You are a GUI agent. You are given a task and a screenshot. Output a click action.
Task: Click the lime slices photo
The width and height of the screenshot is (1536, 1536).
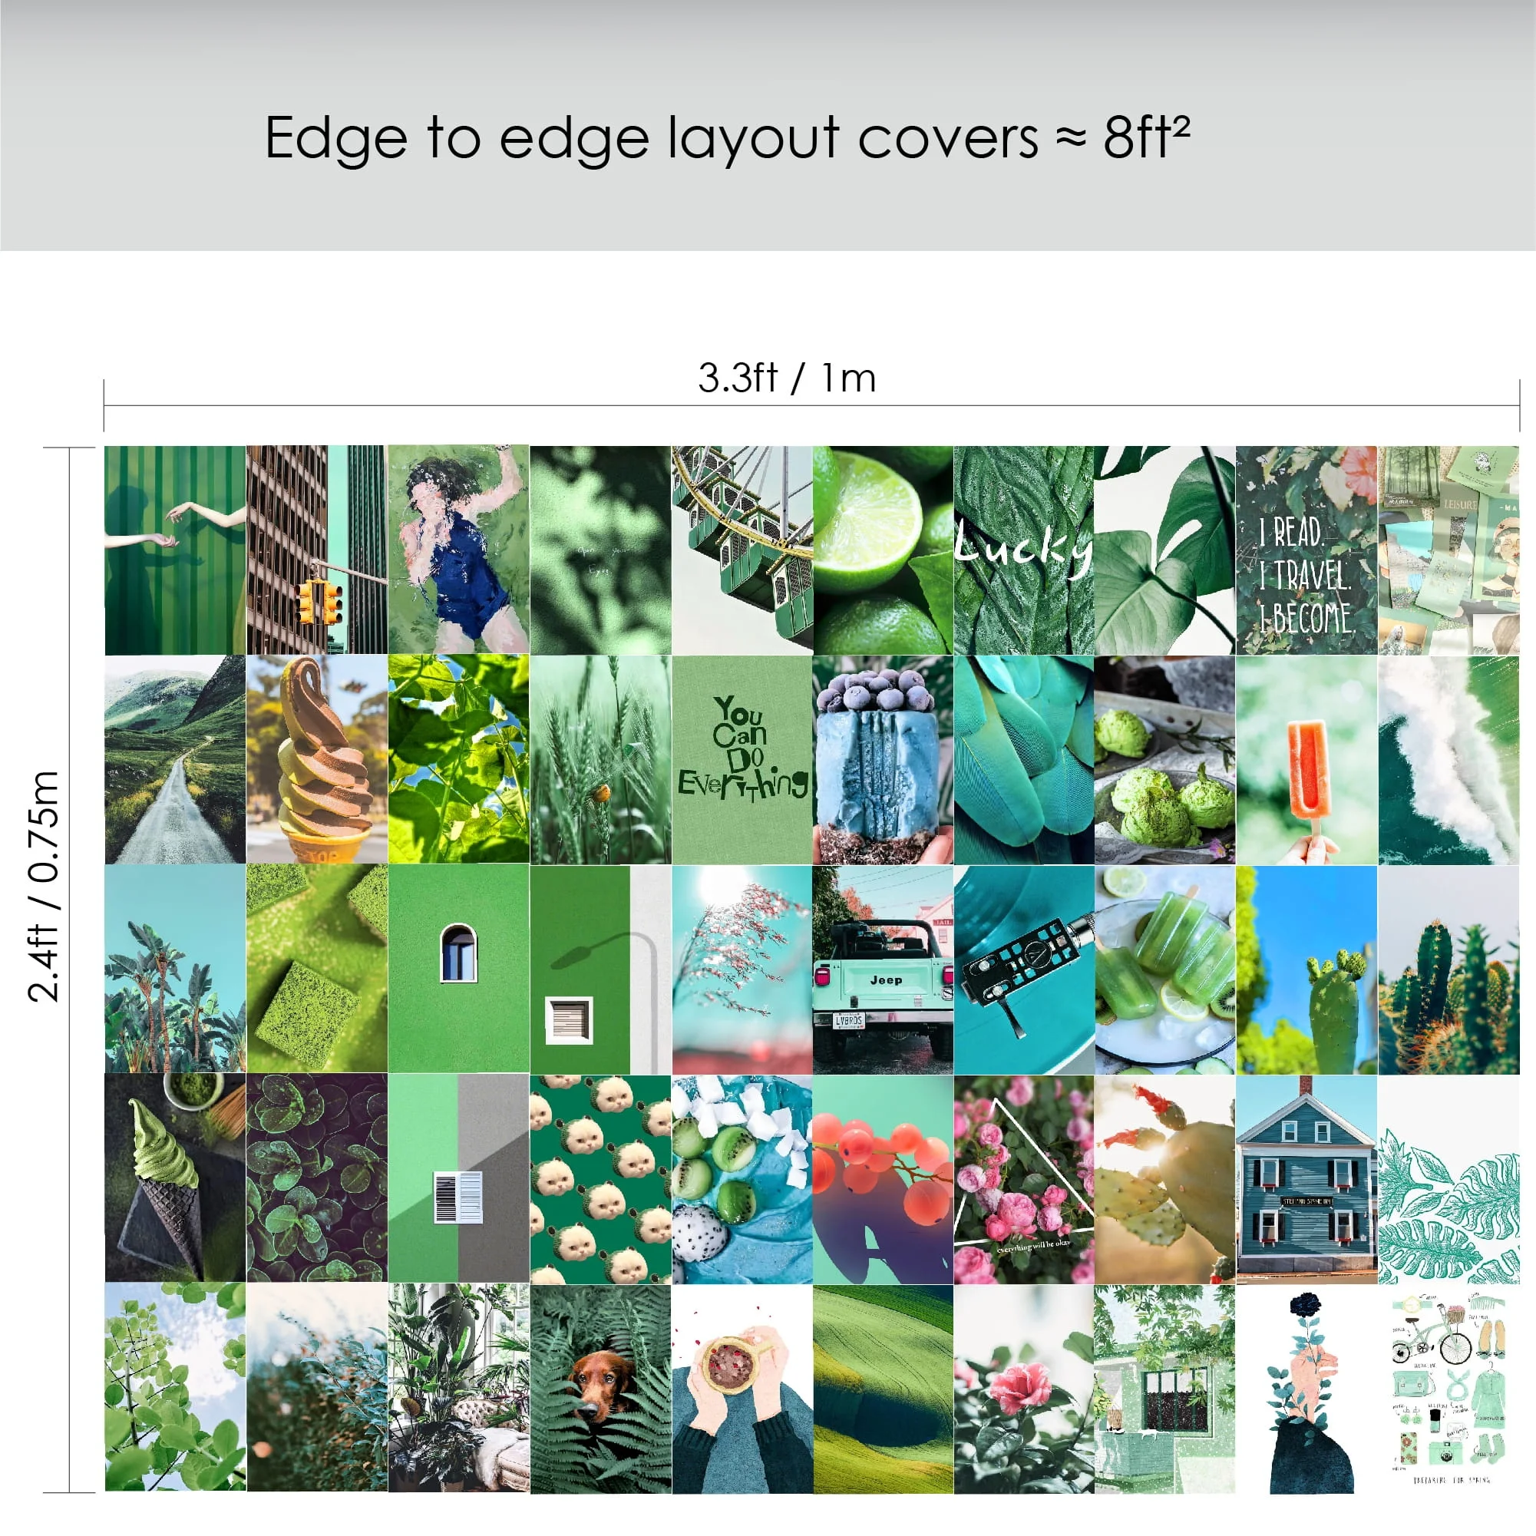pos(883,550)
